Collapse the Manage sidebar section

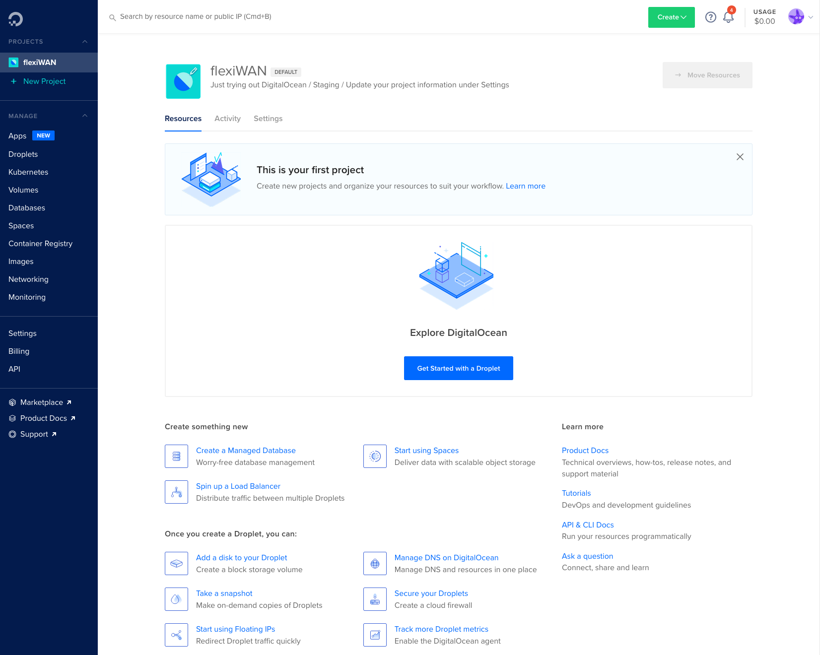[x=85, y=116]
